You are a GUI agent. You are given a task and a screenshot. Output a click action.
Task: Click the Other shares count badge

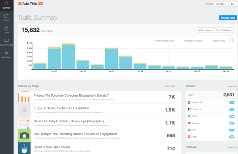[x=232, y=137]
